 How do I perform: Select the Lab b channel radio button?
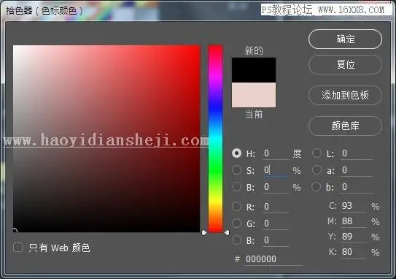pos(317,187)
